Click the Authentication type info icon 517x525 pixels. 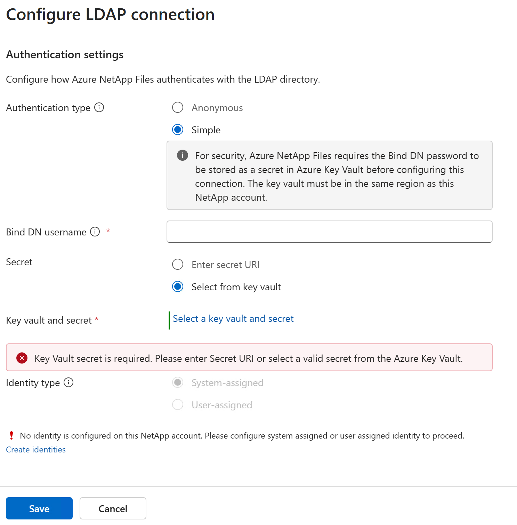99,108
